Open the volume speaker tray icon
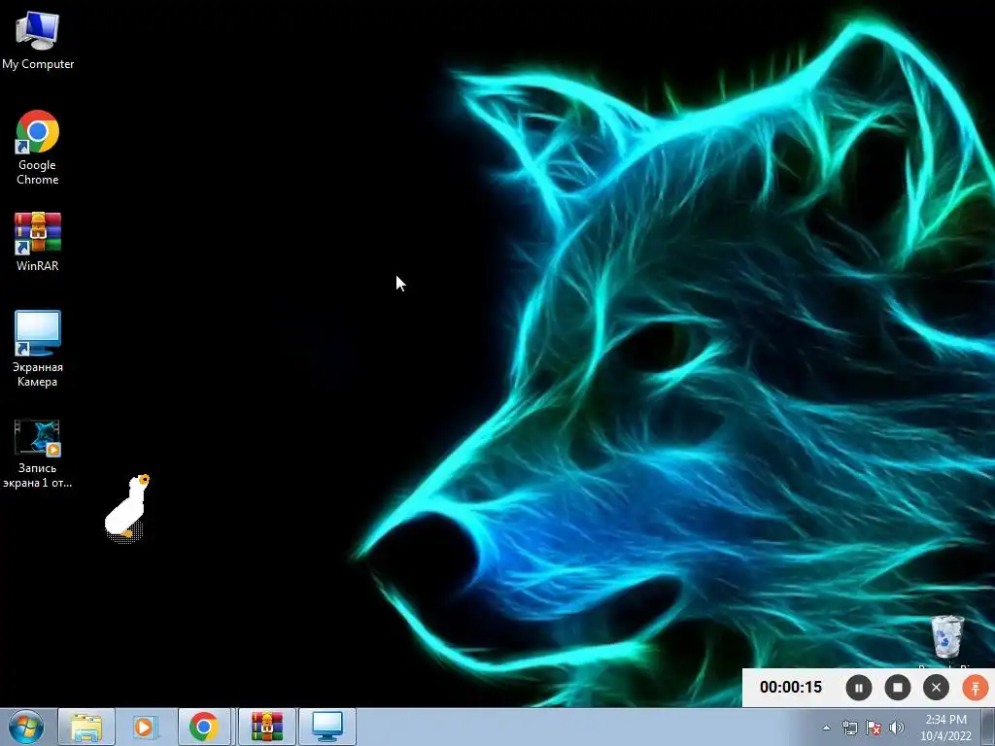The image size is (995, 746). [897, 728]
